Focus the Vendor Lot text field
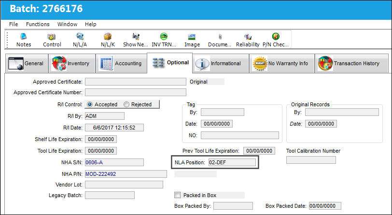 [x=124, y=185]
